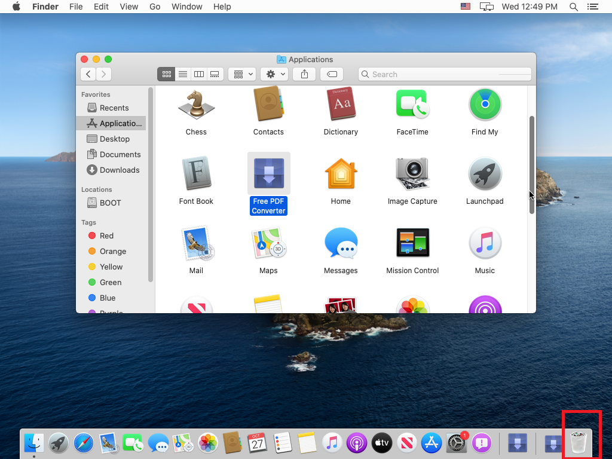Screen dimensions: 612x459
Task: Open the Window menu
Action: point(187,7)
